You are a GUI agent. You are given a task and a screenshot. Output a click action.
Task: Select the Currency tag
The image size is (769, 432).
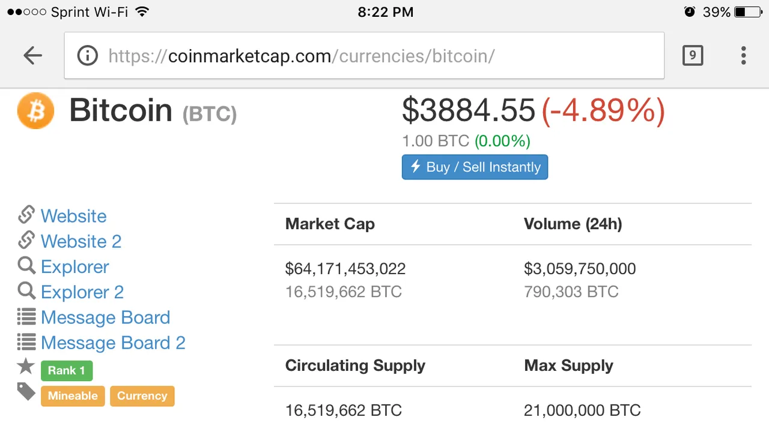(x=142, y=396)
